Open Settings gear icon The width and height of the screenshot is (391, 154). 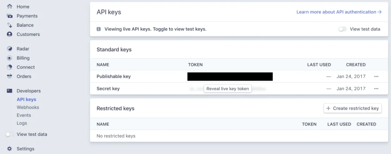click(x=10, y=149)
